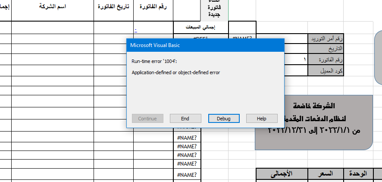The image size is (382, 182).
Task: Click End to stop the macro
Action: (185, 119)
